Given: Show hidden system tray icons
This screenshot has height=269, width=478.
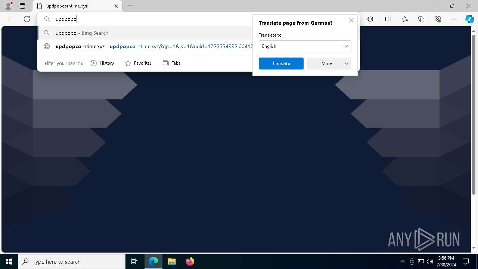Looking at the screenshot, I should point(403,262).
